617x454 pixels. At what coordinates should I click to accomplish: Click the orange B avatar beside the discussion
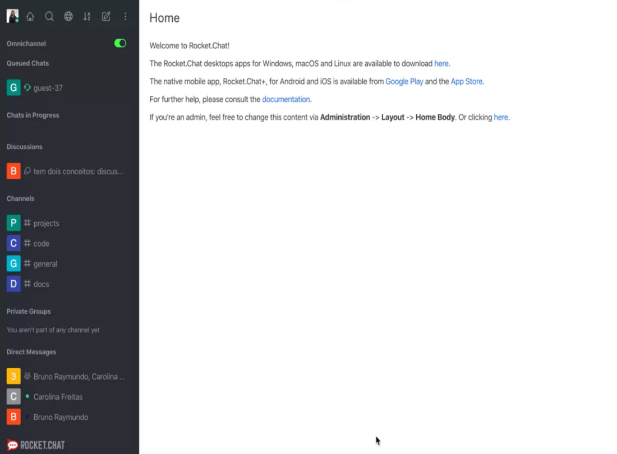click(13, 171)
